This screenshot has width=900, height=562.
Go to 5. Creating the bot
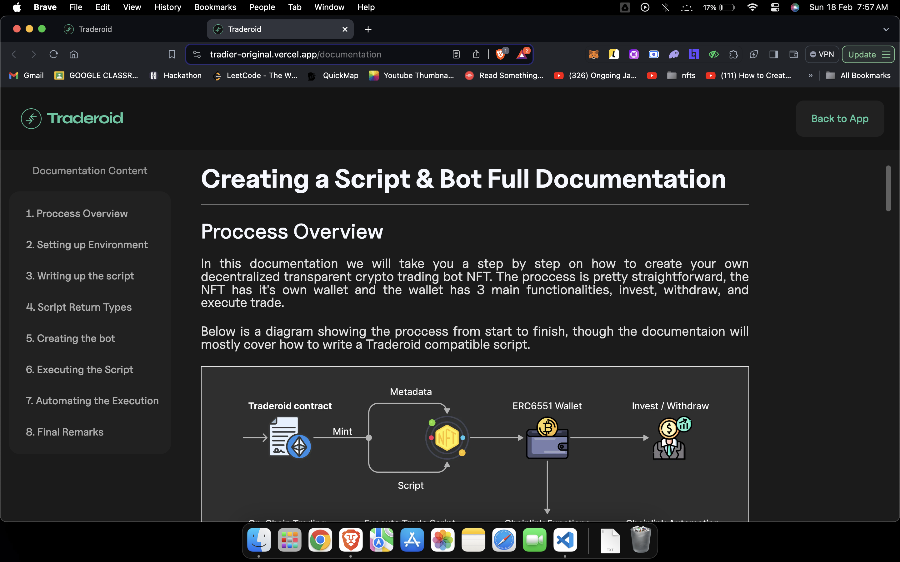tap(70, 338)
